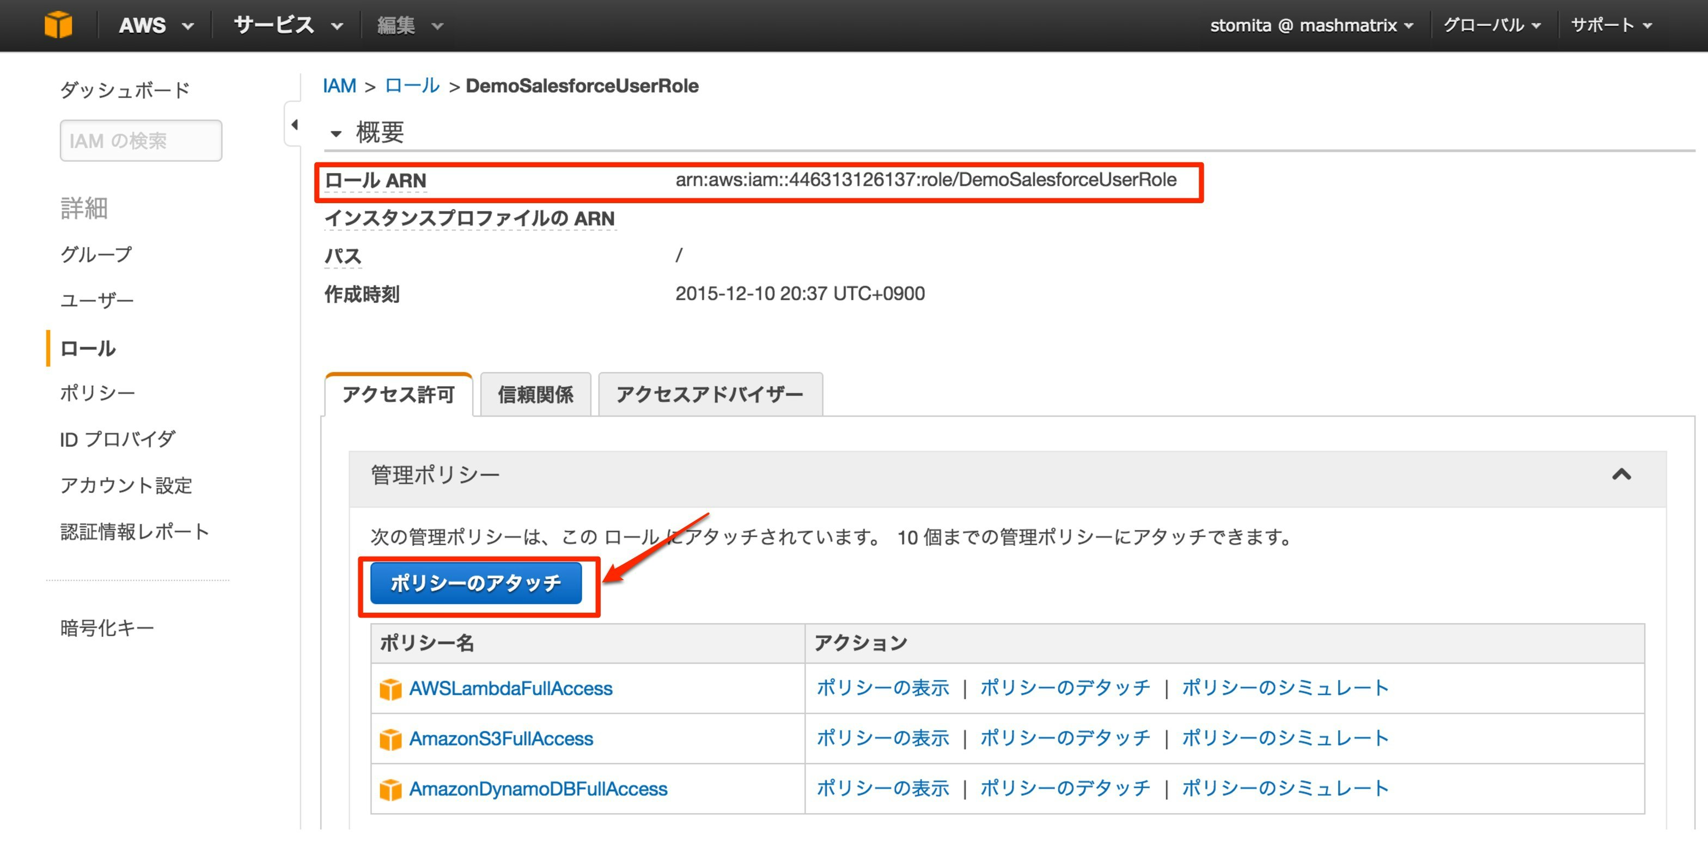Screen dimensions: 1708x854
Task: Collapse the 管理ポリシー section with the chevron
Action: 1621,475
